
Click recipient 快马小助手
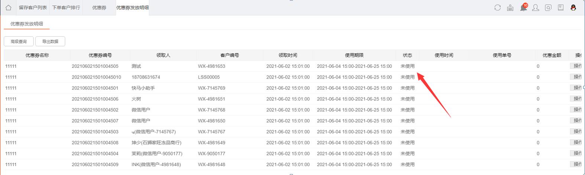click(x=143, y=88)
